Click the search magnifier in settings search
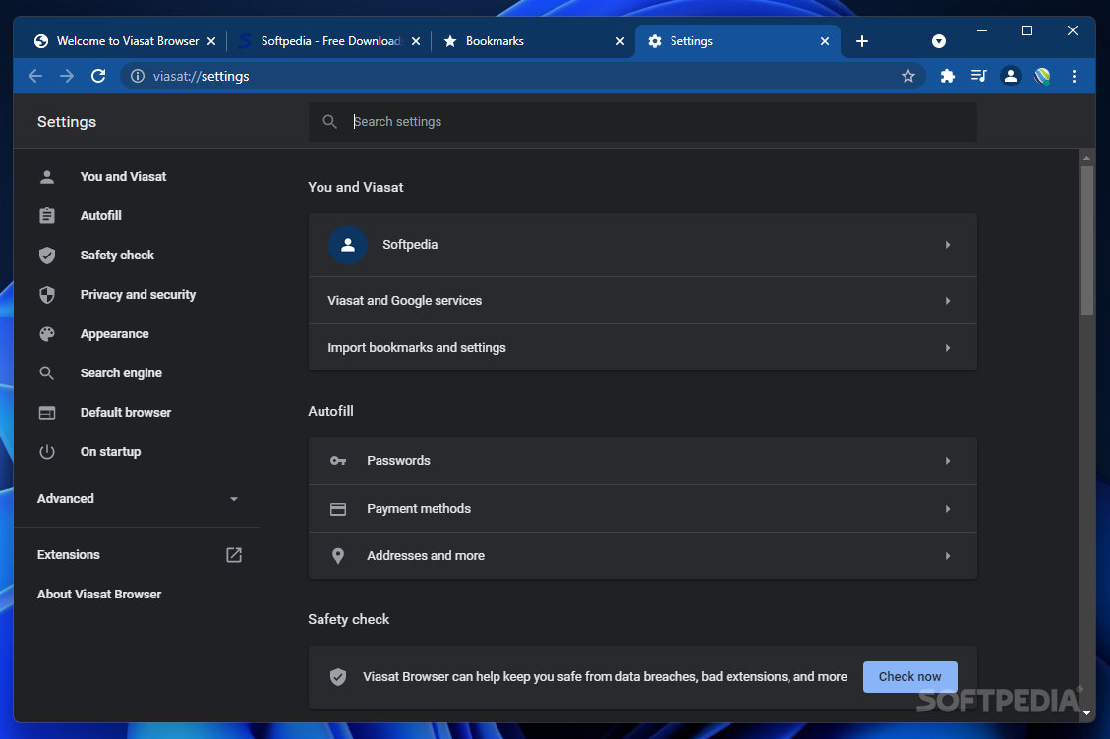 coord(329,122)
